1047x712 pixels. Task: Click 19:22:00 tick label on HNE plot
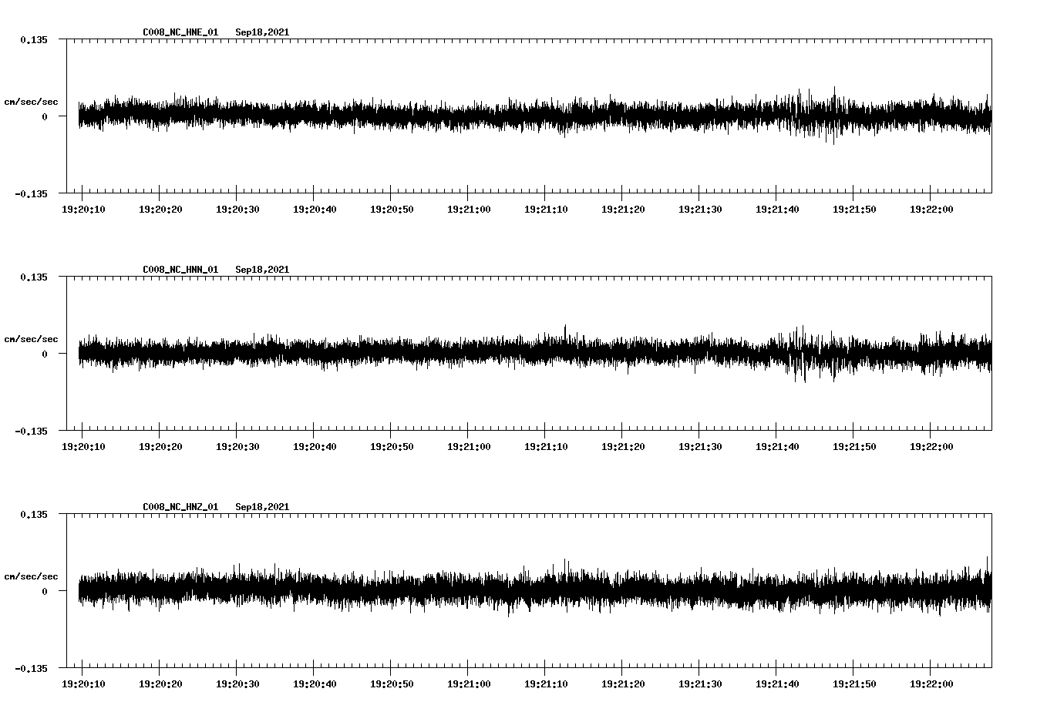(931, 210)
